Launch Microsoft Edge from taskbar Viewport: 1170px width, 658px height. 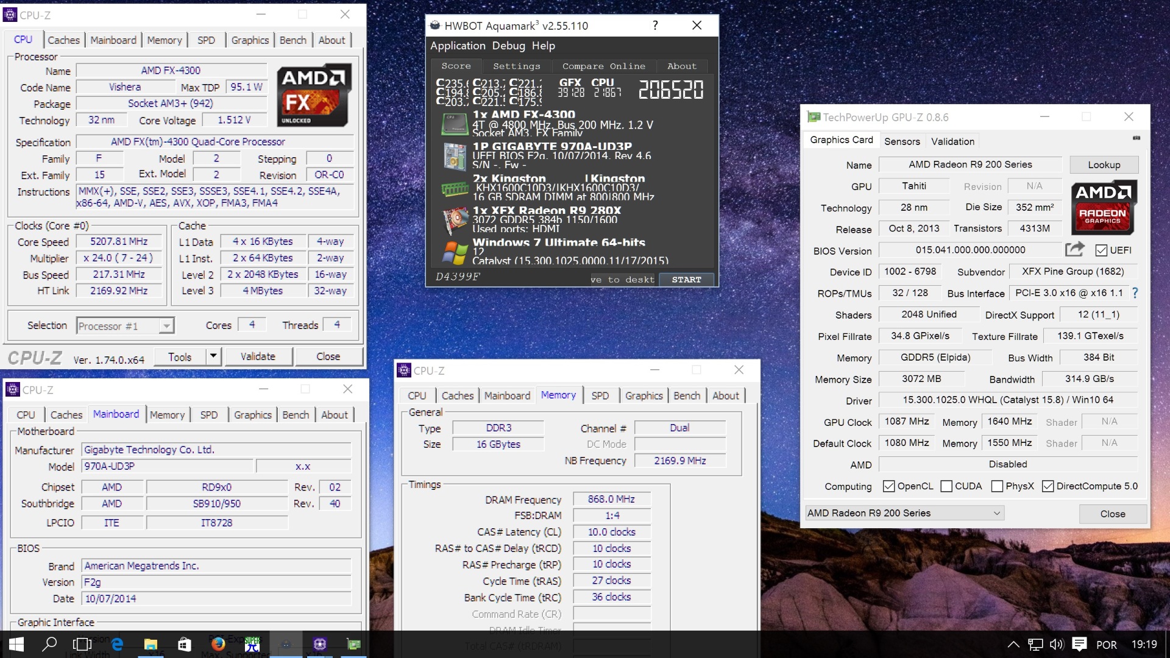[117, 644]
